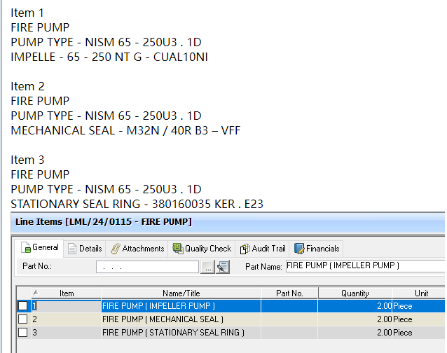
Task: Open the General tab
Action: pos(39,248)
